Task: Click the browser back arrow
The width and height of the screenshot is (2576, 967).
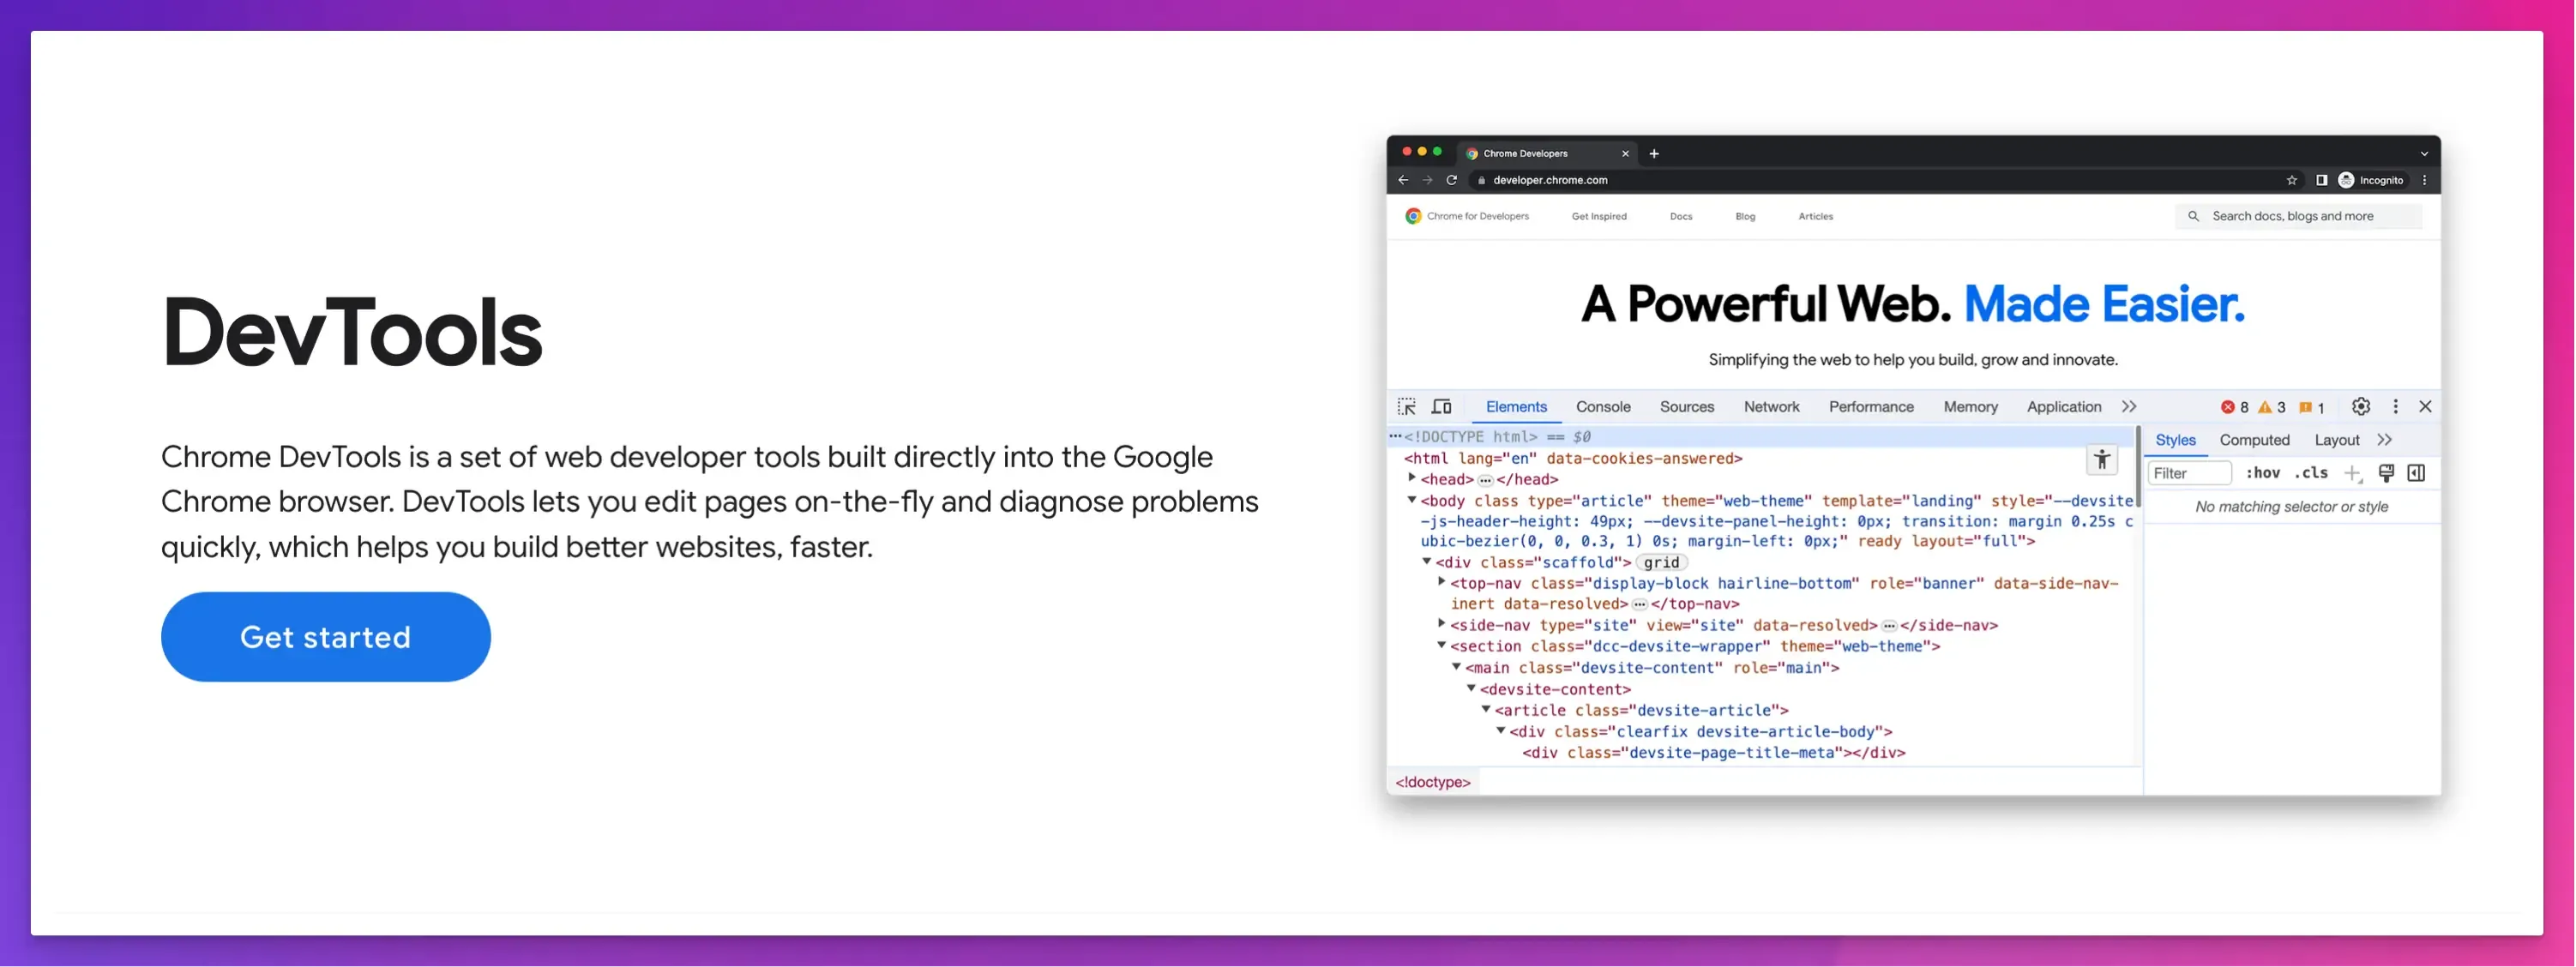Action: pyautogui.click(x=1403, y=180)
